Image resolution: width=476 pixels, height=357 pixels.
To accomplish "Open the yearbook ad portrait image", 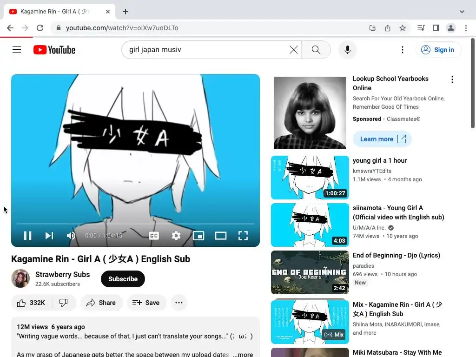I will (x=310, y=113).
